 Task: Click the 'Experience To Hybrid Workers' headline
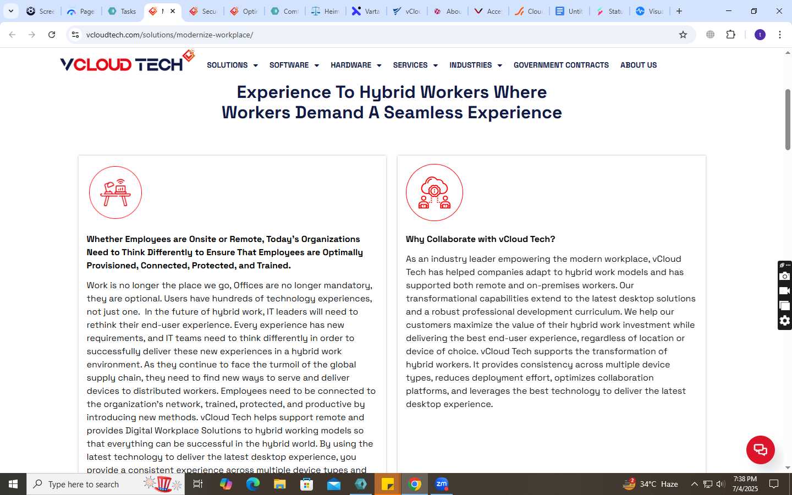[x=392, y=102]
